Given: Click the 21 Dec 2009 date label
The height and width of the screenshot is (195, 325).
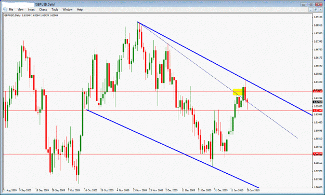Looking at the screenshot, I should [x=204, y=190].
